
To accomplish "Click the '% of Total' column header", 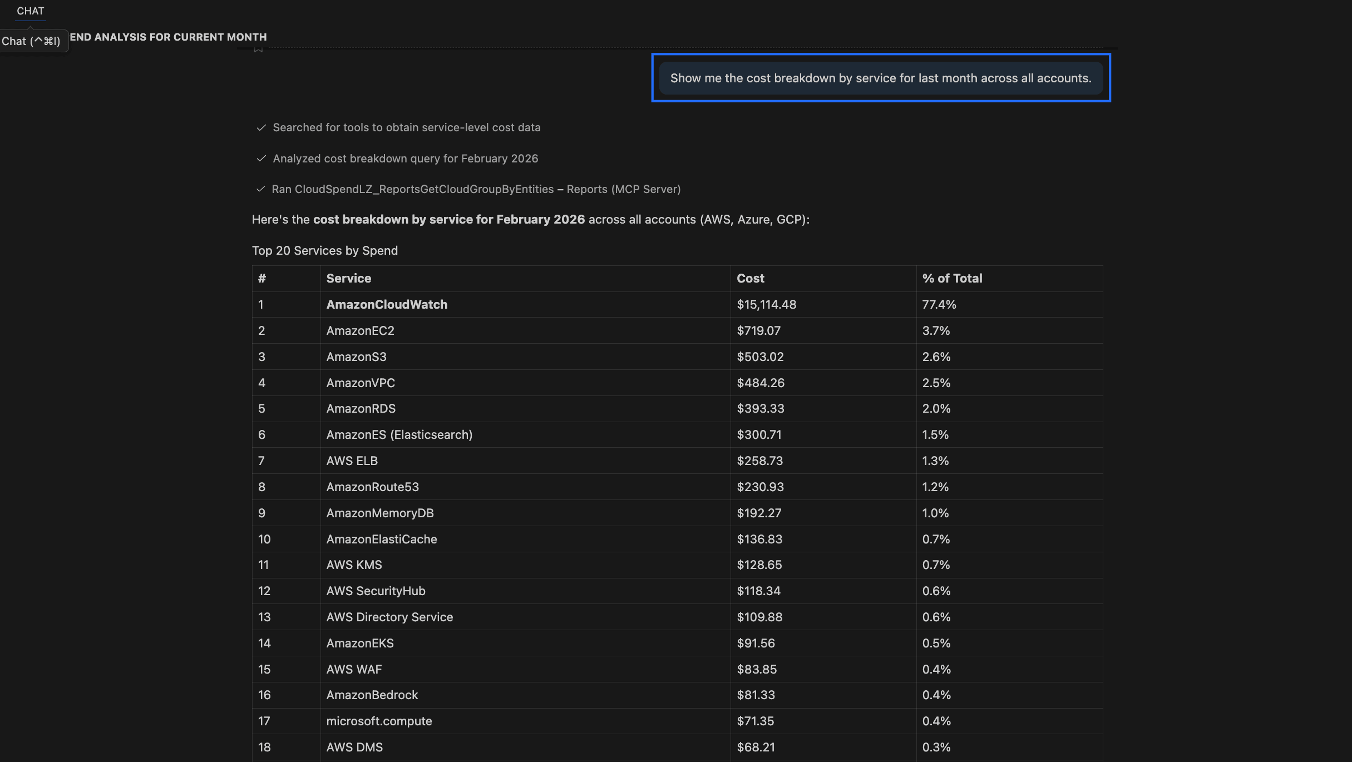I will point(951,278).
